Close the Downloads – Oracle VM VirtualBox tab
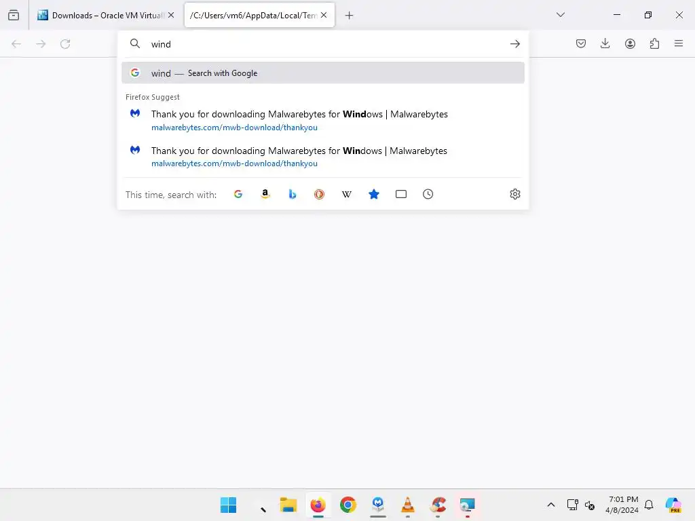Screen dimensions: 695x521 pos(171,15)
